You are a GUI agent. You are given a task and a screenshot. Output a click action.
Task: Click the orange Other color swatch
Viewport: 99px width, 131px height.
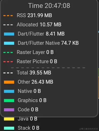pyautogui.click(x=9, y=82)
